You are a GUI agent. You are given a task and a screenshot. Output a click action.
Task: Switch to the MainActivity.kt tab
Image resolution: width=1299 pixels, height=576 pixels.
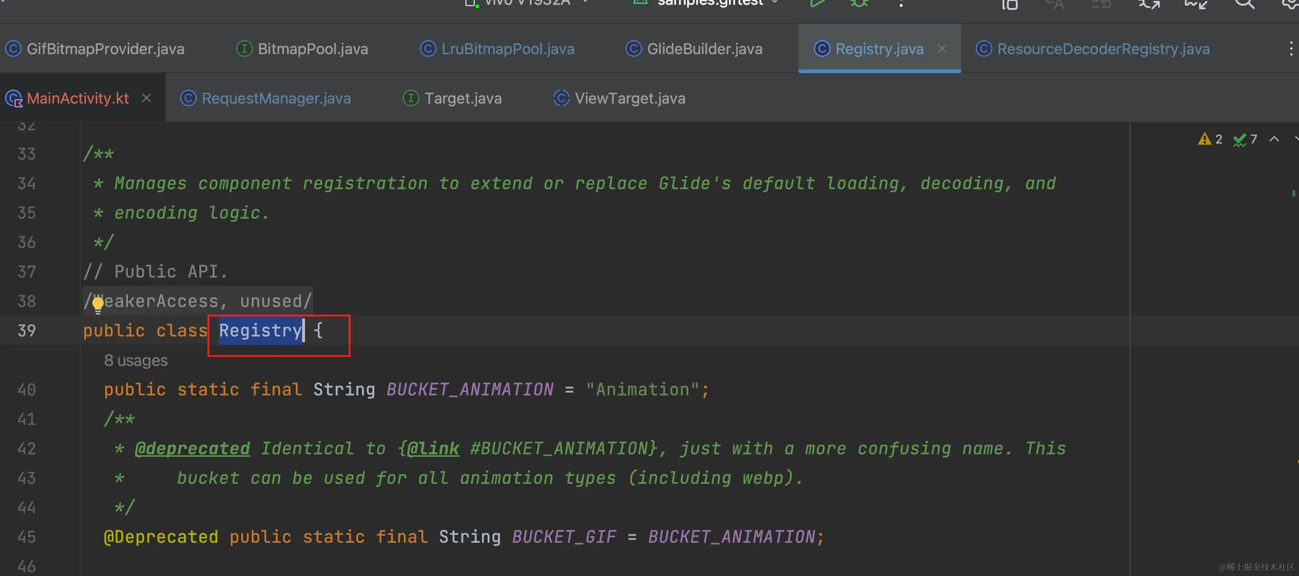click(78, 98)
